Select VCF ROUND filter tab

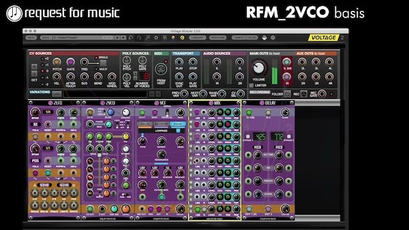click(178, 124)
